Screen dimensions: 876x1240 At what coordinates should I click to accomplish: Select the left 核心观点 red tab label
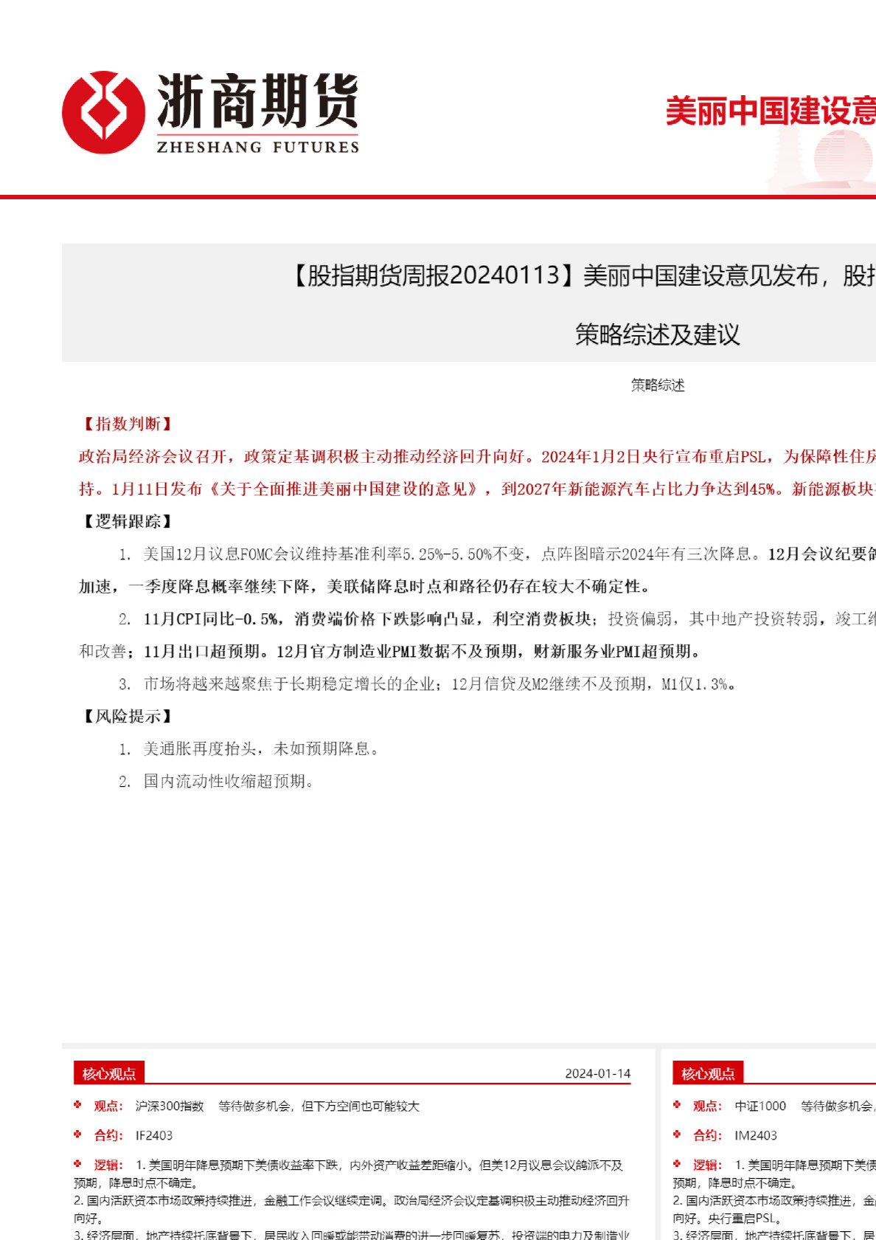click(109, 1073)
